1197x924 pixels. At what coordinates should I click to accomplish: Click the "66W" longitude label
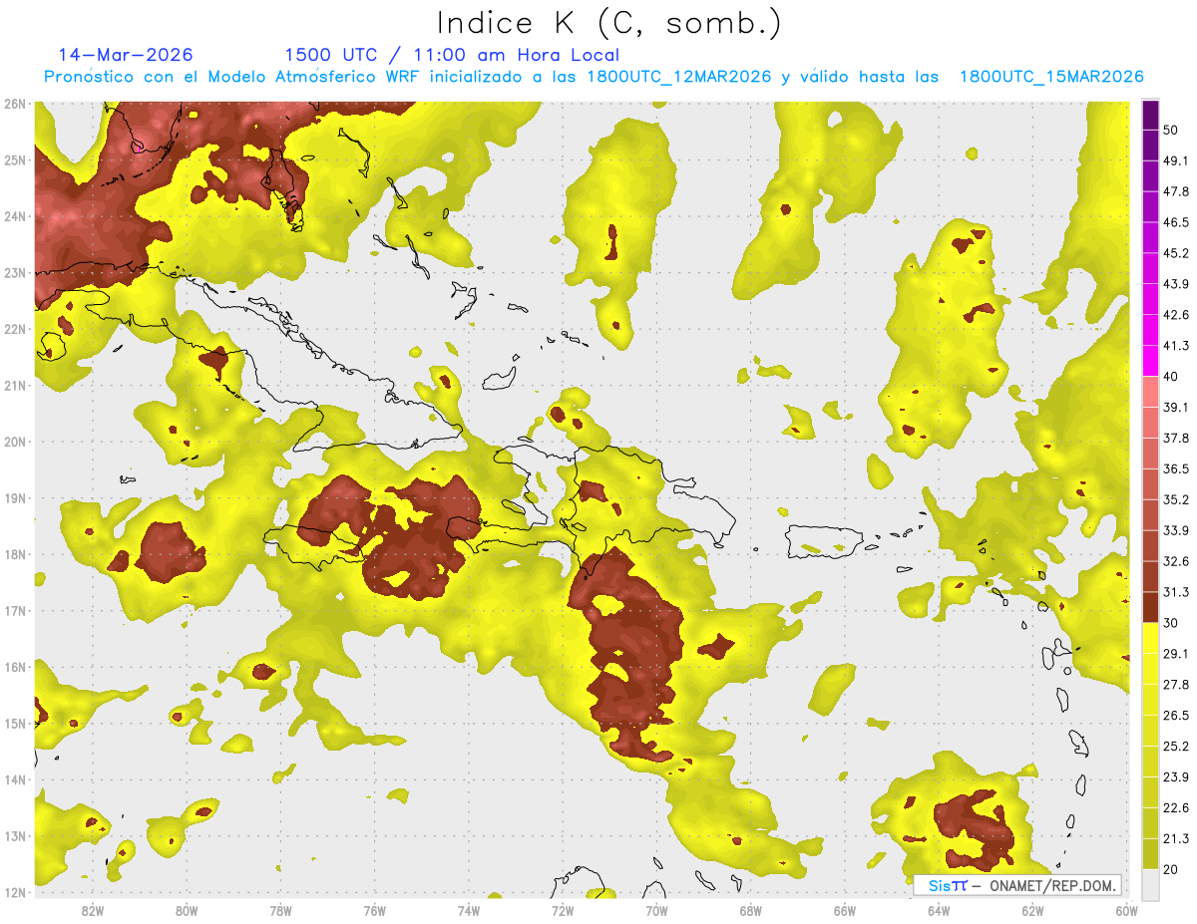pyautogui.click(x=844, y=910)
